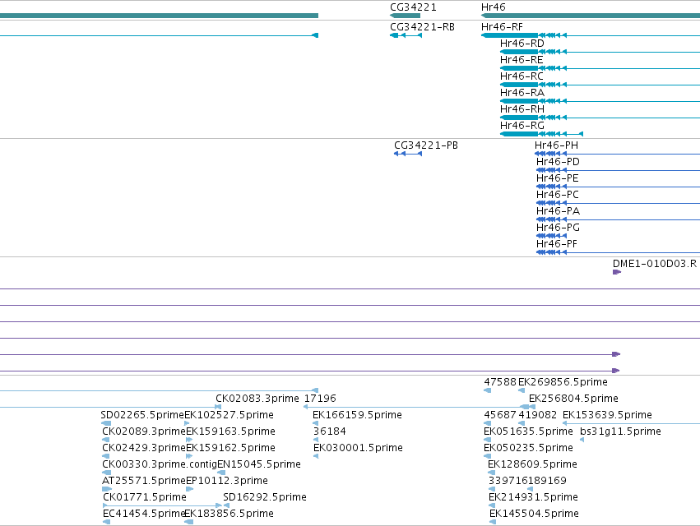
Task: Pick the Hr46-RF transcript label
Action: (502, 27)
